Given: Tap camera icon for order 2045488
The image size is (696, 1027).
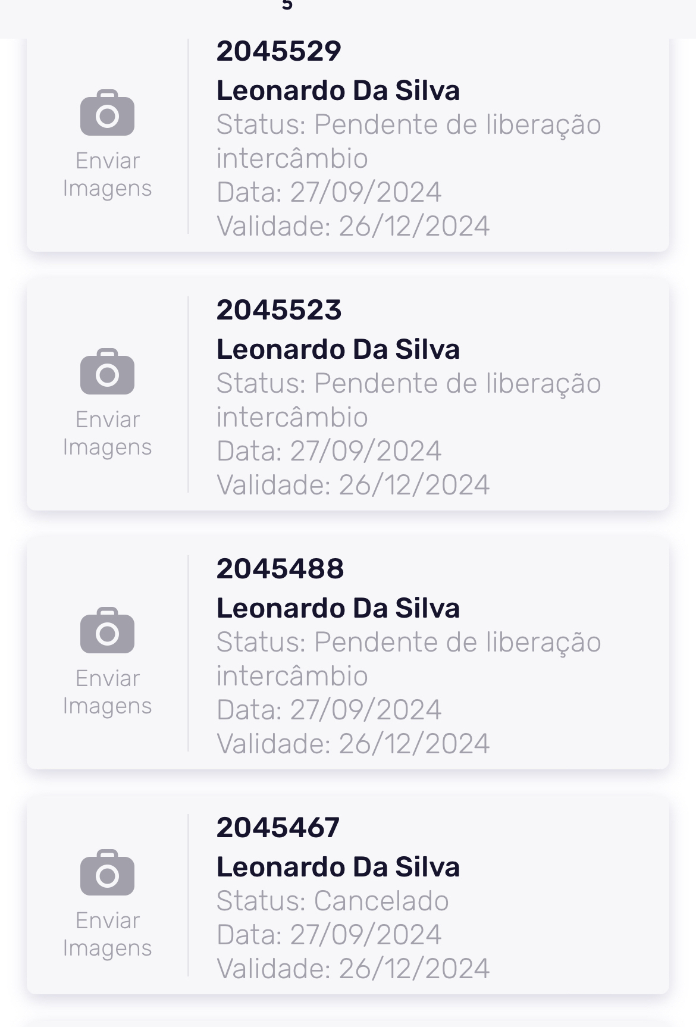Looking at the screenshot, I should coord(107,631).
